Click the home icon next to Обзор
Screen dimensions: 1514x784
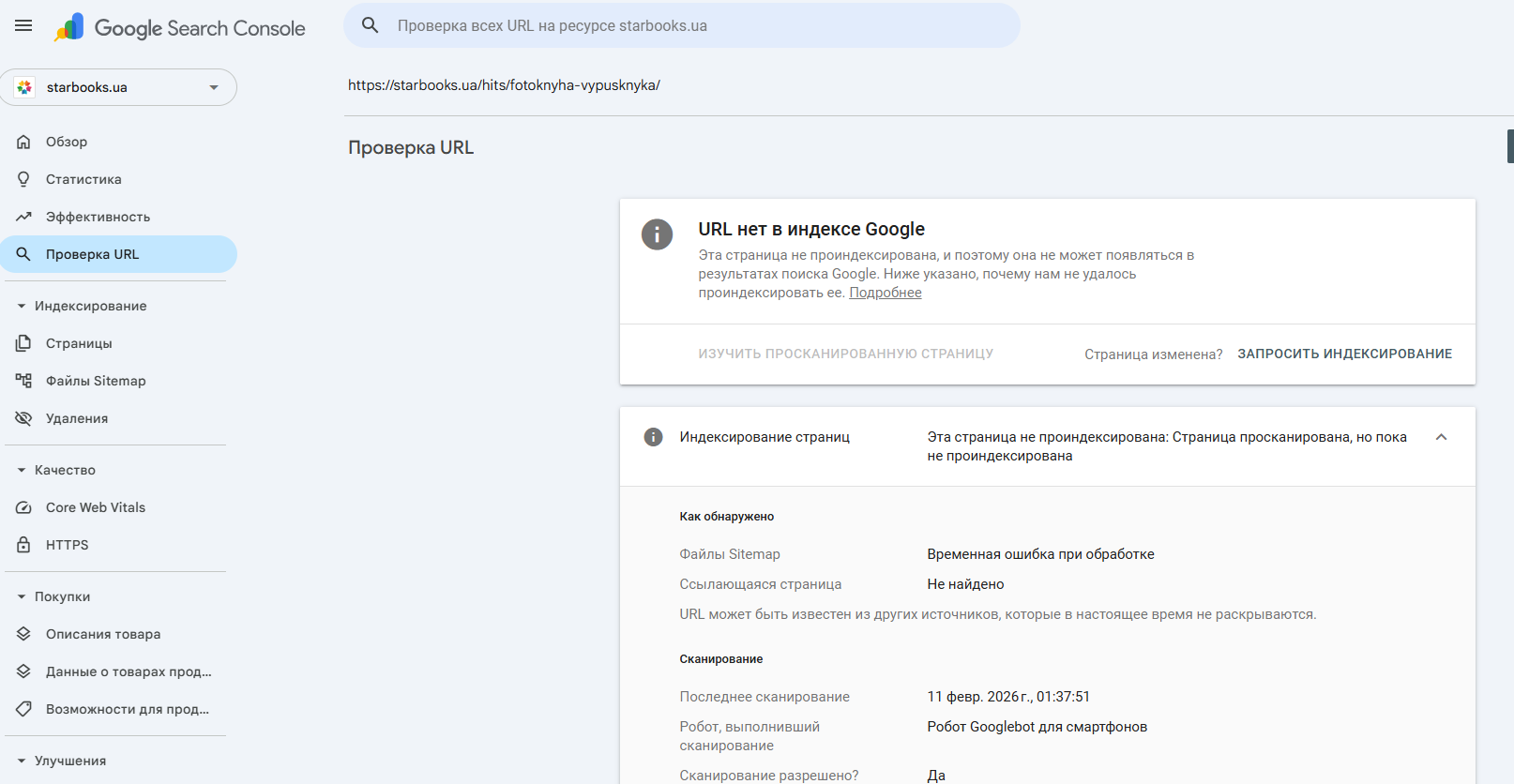pyautogui.click(x=23, y=142)
